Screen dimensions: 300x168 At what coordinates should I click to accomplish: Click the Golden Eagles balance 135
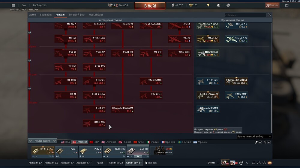pos(193,5)
